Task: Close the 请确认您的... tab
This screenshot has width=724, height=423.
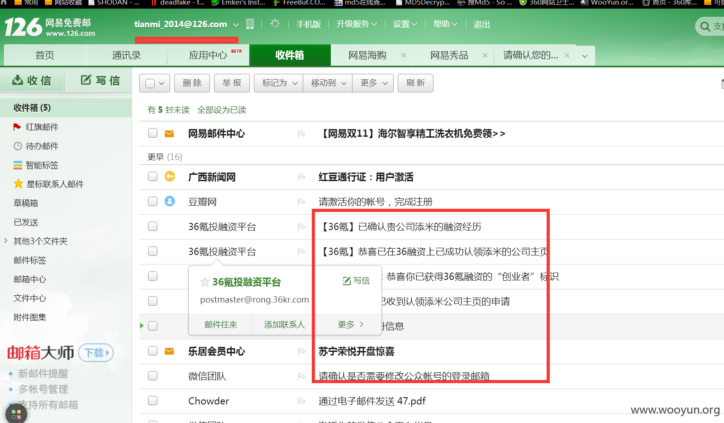Action: click(567, 55)
